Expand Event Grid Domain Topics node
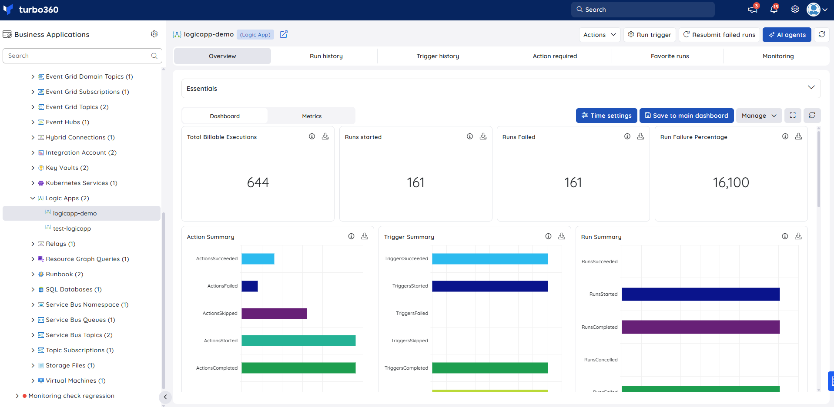The width and height of the screenshot is (834, 407). pos(33,76)
